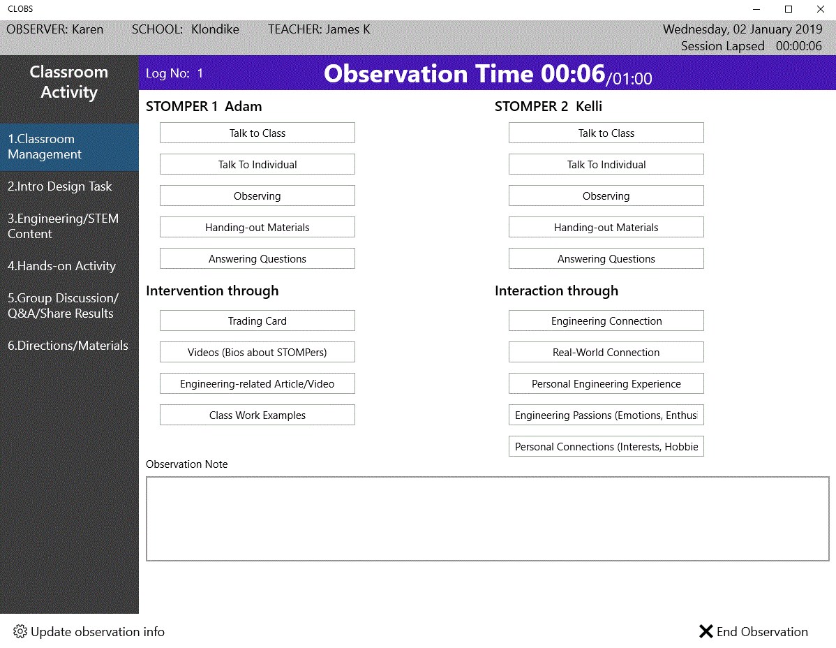Log Handing-out Materials for STOMPER 2 Kelli
836x648 pixels.
(x=606, y=227)
